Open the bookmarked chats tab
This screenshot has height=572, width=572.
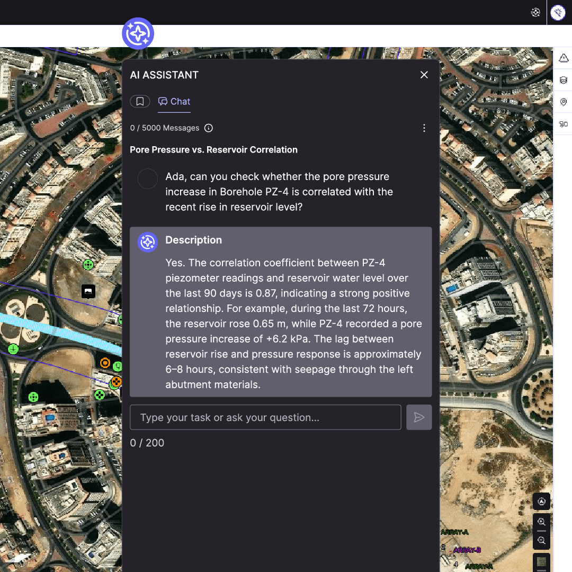[x=140, y=101]
